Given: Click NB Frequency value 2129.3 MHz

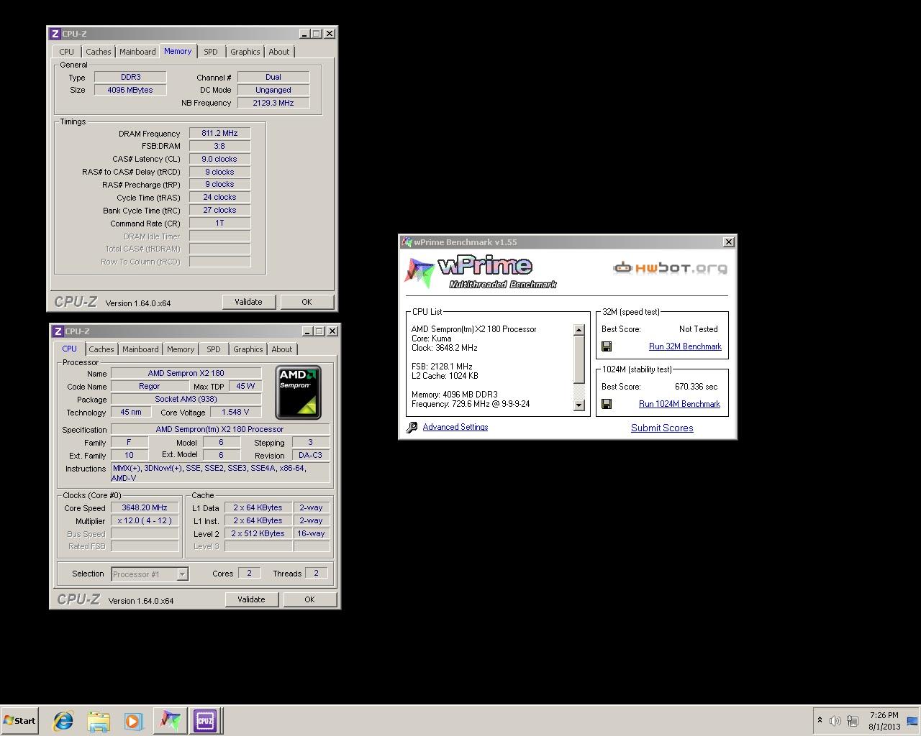Looking at the screenshot, I should point(273,103).
